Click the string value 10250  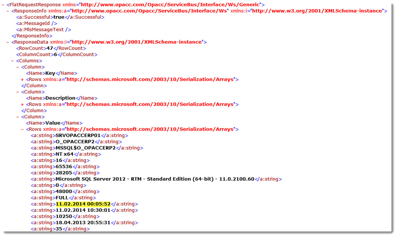click(64, 216)
